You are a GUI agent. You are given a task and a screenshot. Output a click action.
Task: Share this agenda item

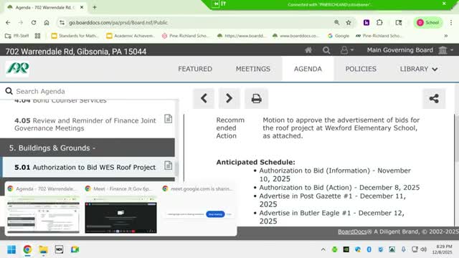[x=434, y=98]
